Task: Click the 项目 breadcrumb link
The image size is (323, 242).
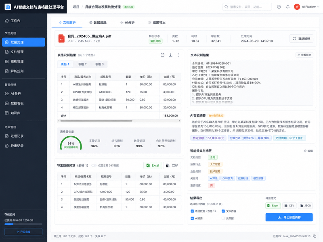Action: 76,7
